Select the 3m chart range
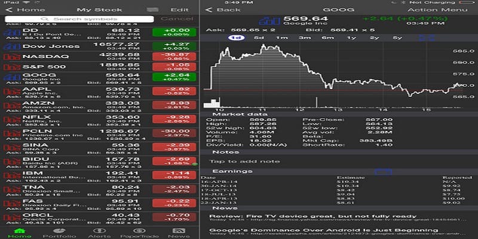This screenshot has height=239, width=478. 305,38
